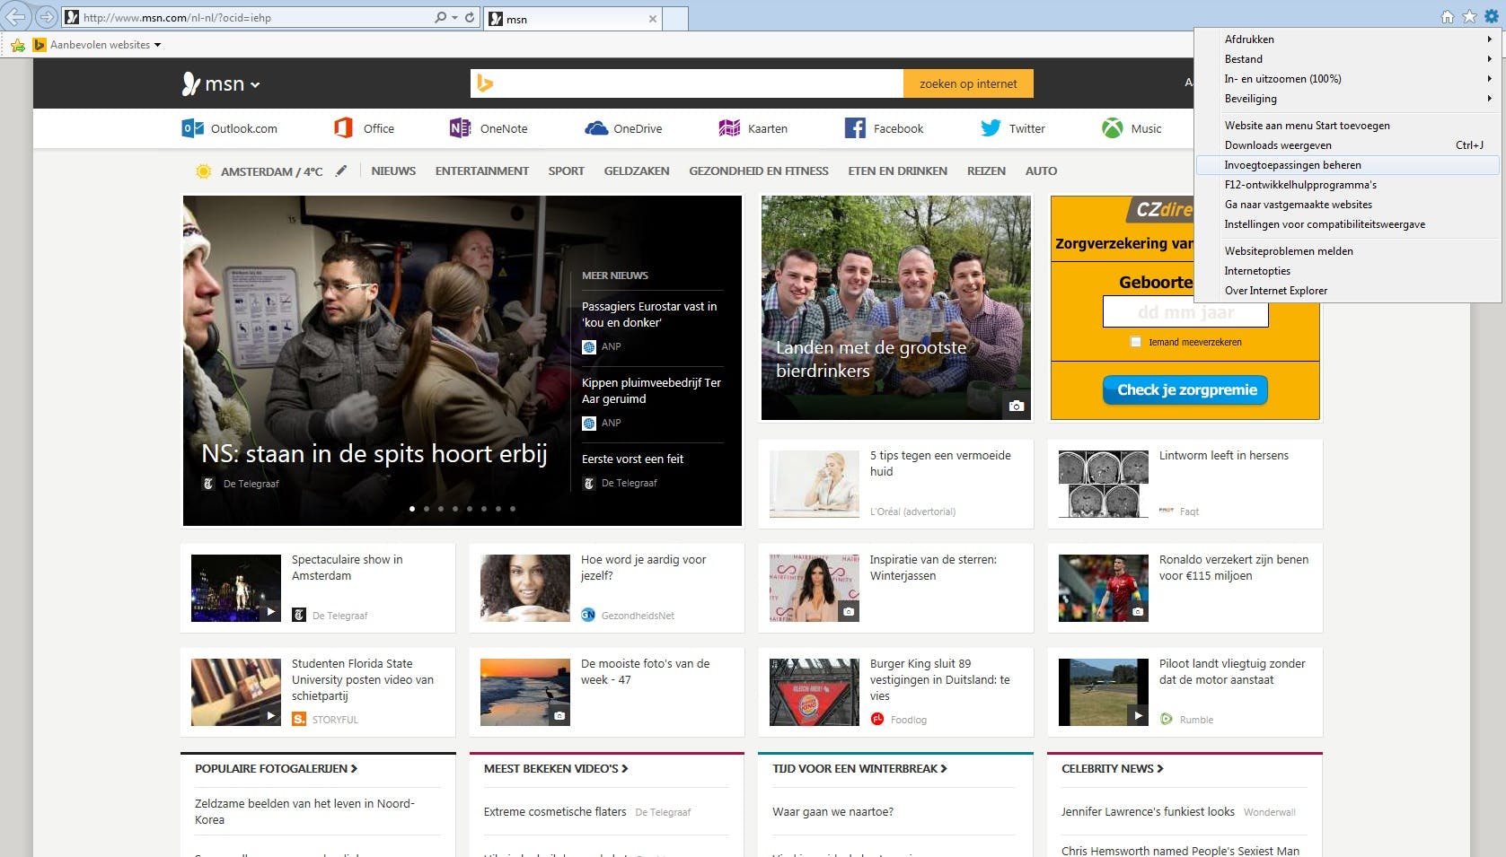Open GEZONDHEID EN FITNESS navigation link
The width and height of the screenshot is (1506, 857).
759,171
